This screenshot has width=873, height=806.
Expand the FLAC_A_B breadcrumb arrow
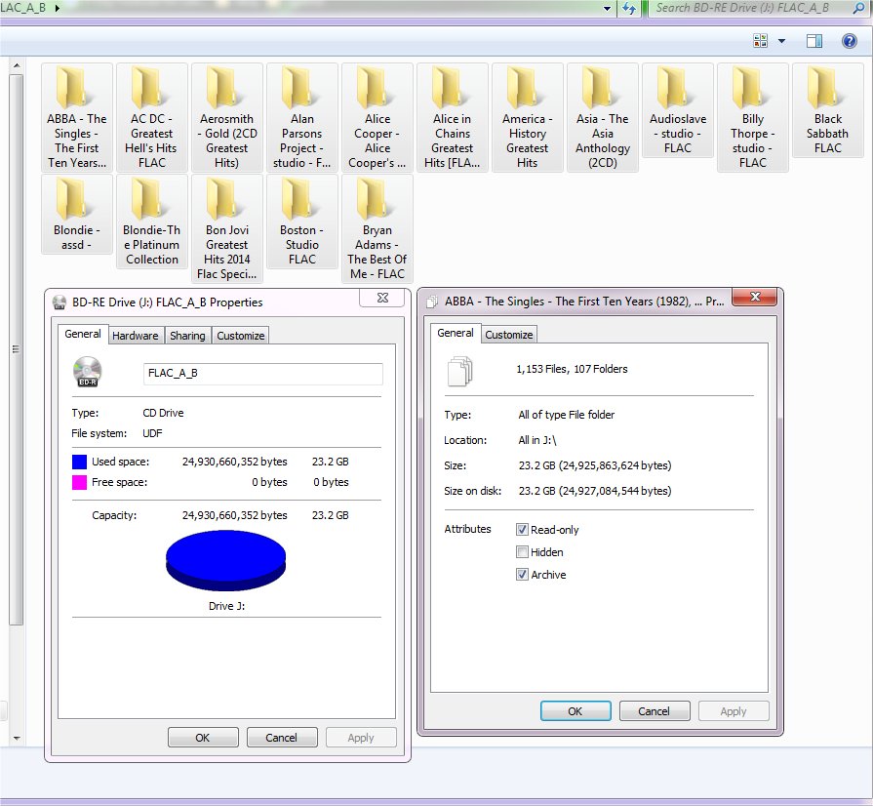coord(57,8)
